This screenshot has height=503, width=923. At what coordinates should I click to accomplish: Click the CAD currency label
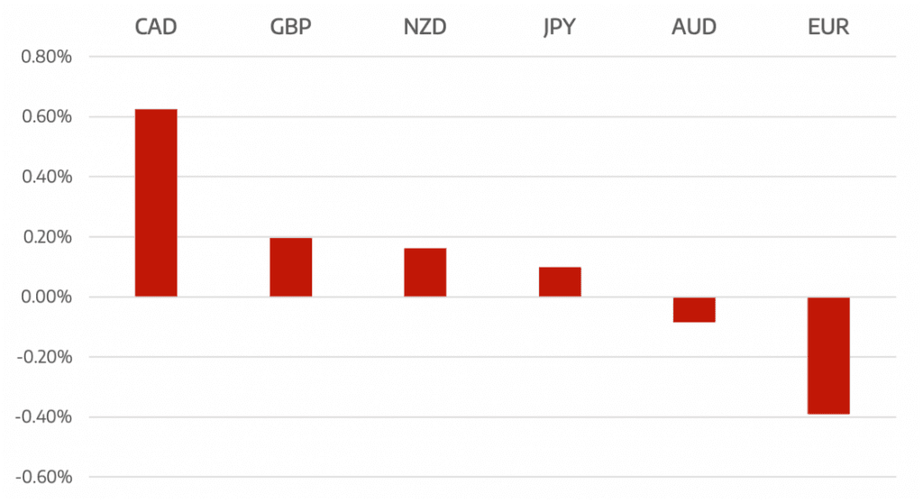pyautogui.click(x=156, y=26)
